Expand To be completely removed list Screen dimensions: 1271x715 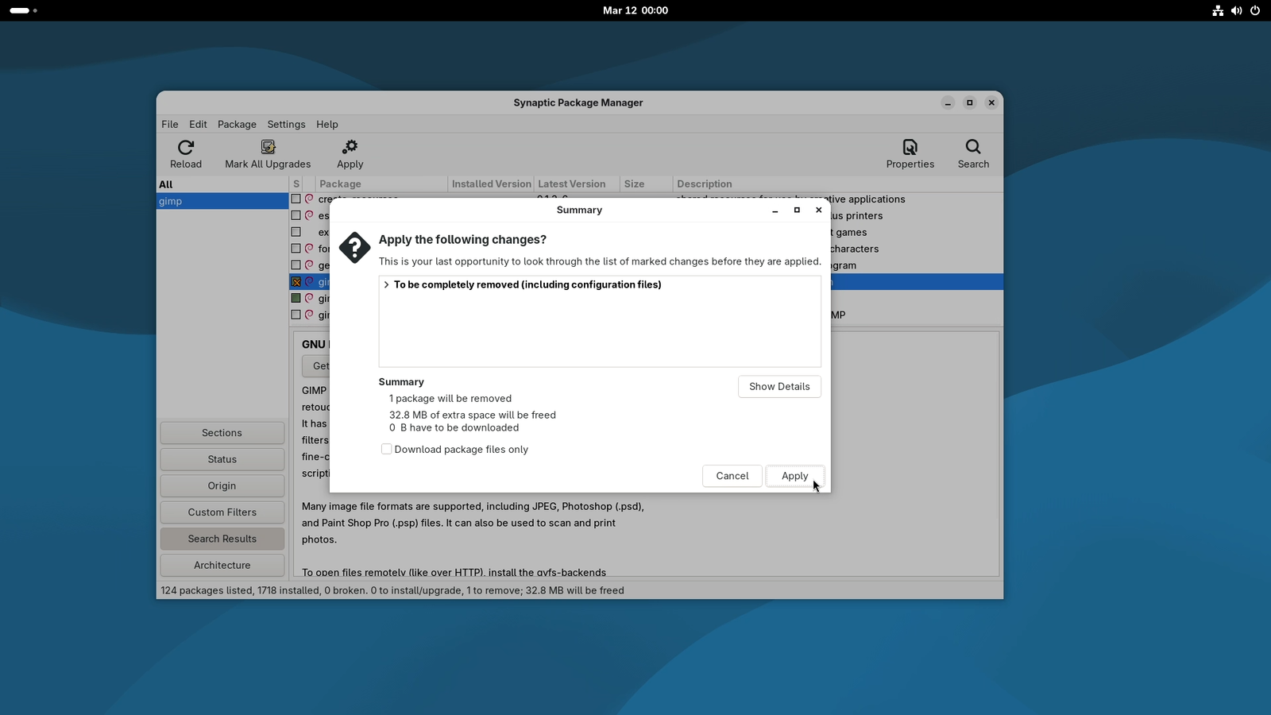point(387,284)
